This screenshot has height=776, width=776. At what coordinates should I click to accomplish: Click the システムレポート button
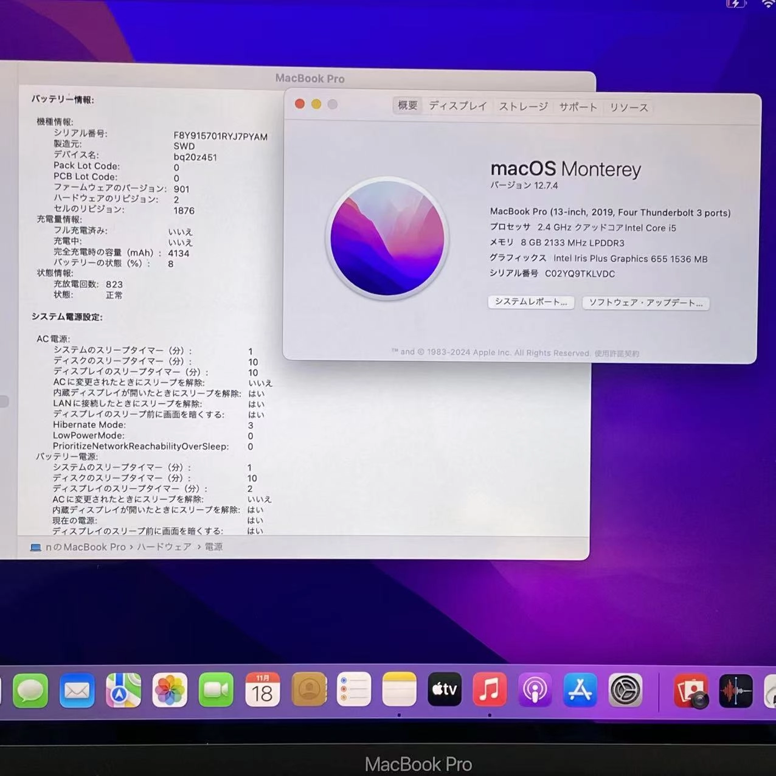tap(530, 302)
